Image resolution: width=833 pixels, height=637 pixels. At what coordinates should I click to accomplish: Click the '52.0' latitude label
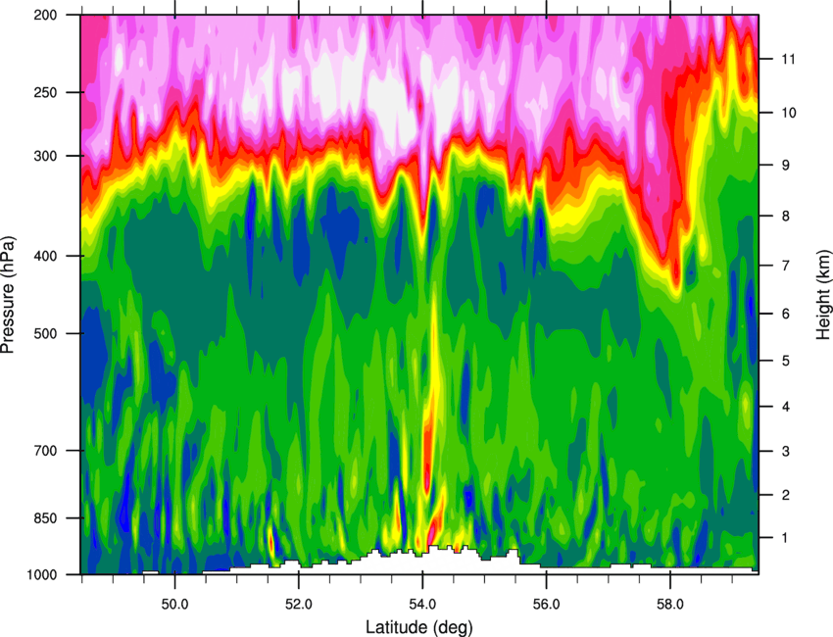coord(299,604)
